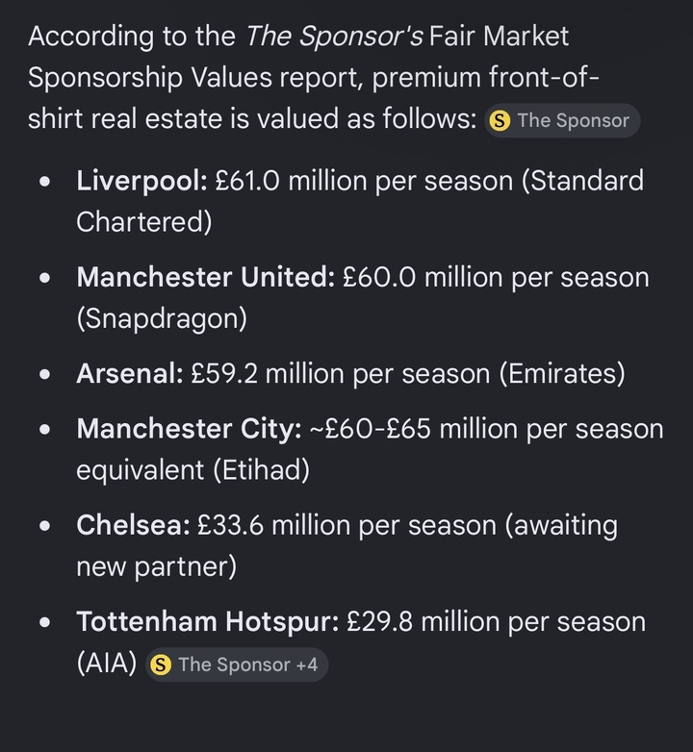
Task: Click the '(Emirates)' sponsor text
Action: tap(562, 374)
